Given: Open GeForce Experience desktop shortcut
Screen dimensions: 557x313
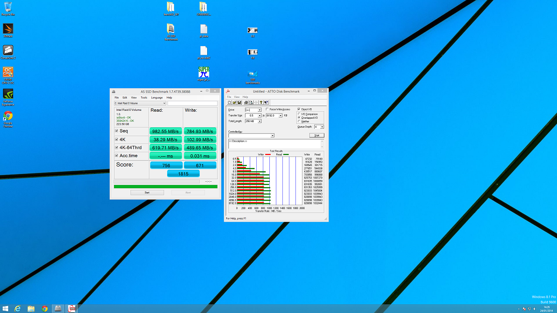Looking at the screenshot, I should pyautogui.click(x=8, y=97).
